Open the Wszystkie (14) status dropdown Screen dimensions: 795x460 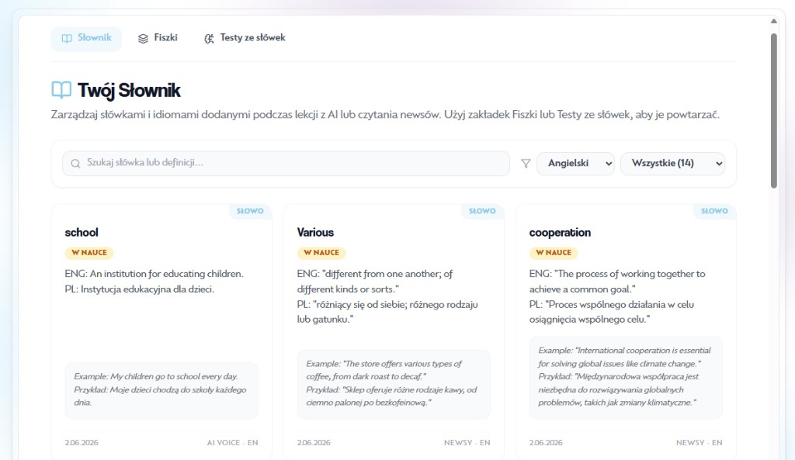pos(673,164)
